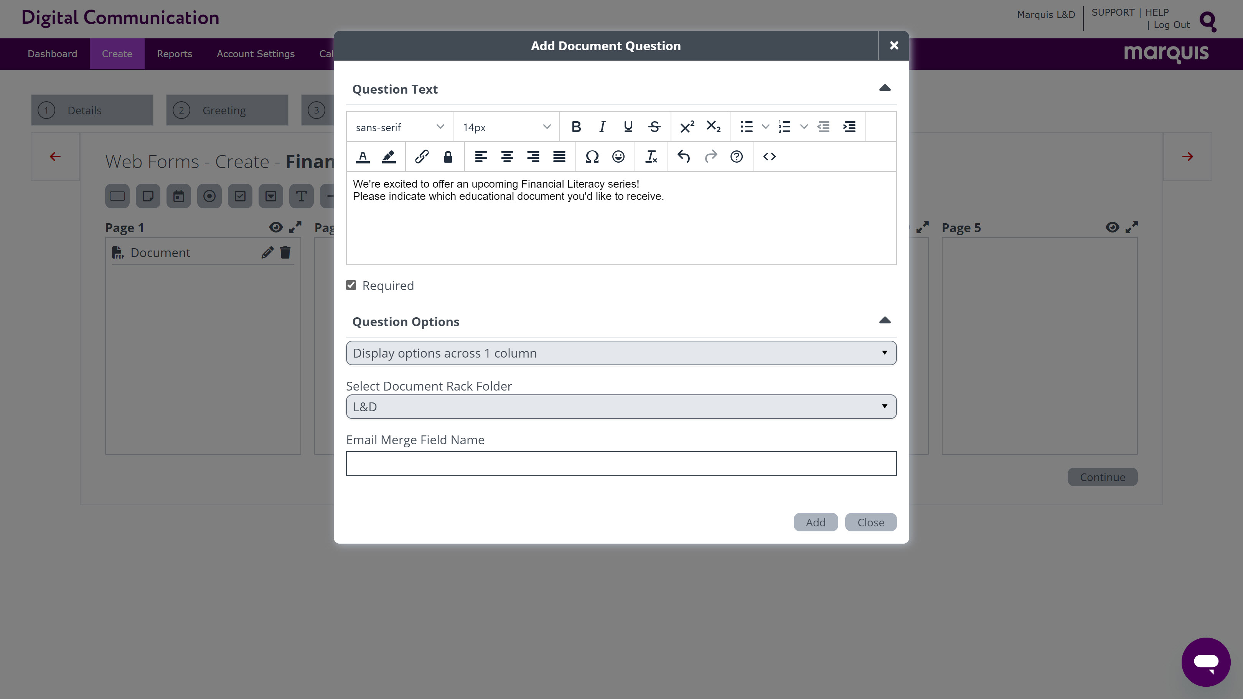Go to Greeting step tab
The width and height of the screenshot is (1243, 699).
(x=227, y=110)
